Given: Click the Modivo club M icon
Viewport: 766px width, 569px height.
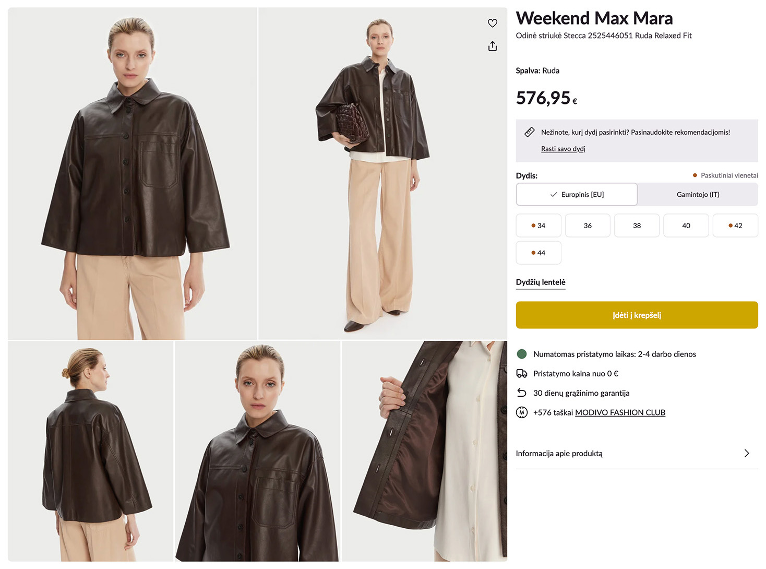Looking at the screenshot, I should click(521, 412).
